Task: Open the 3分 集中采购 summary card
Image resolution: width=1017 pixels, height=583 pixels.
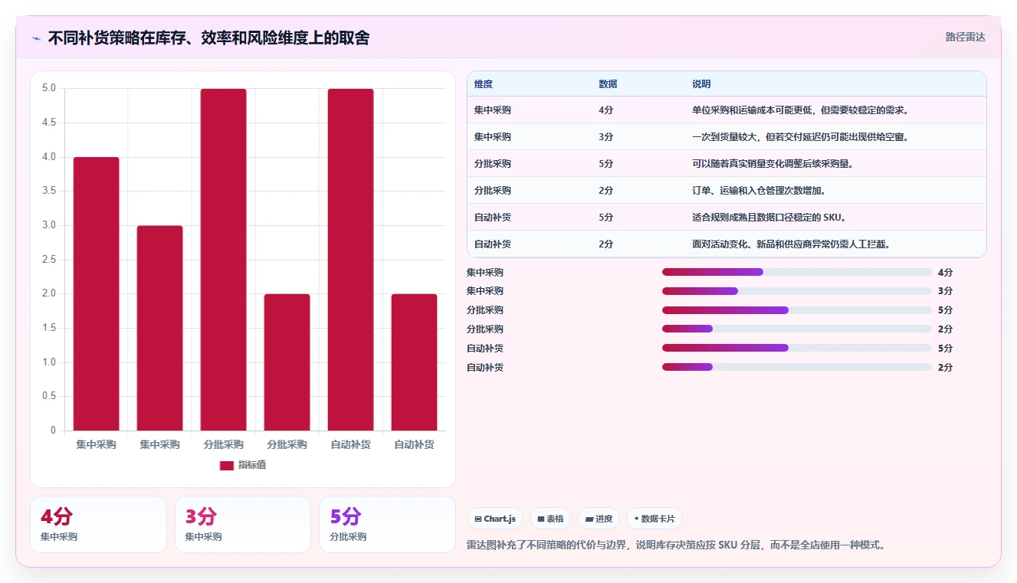Action: coord(243,525)
